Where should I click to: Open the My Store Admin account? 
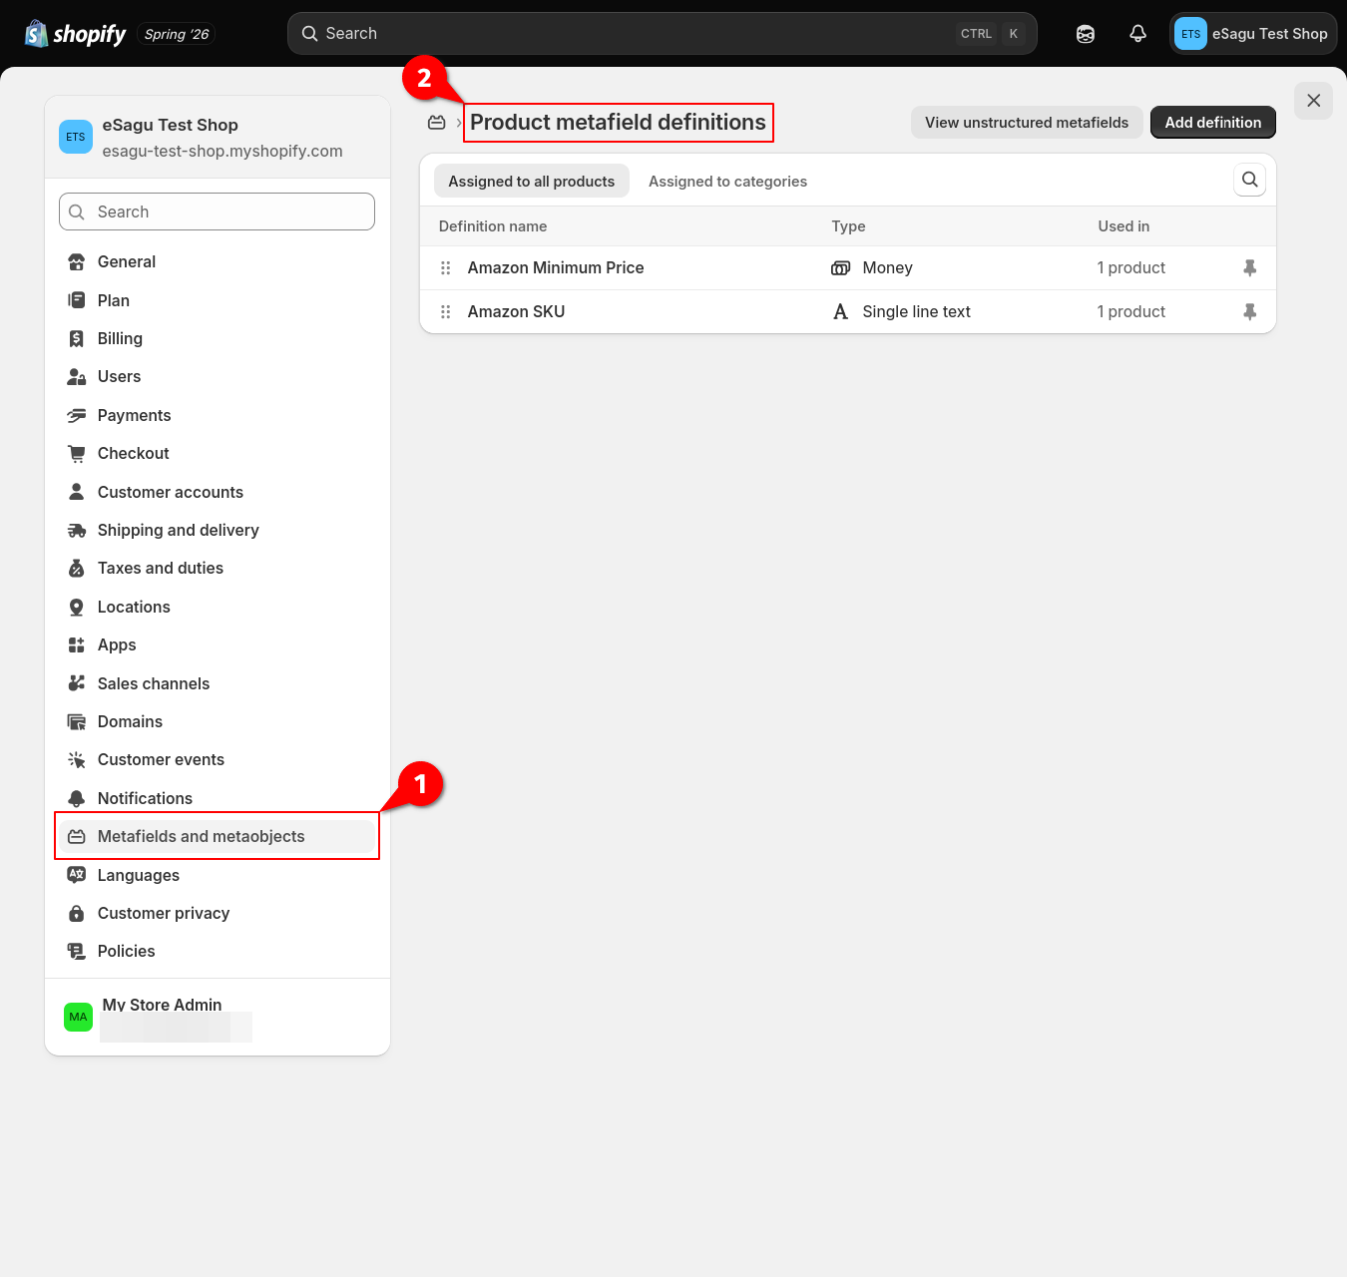pyautogui.click(x=218, y=1018)
